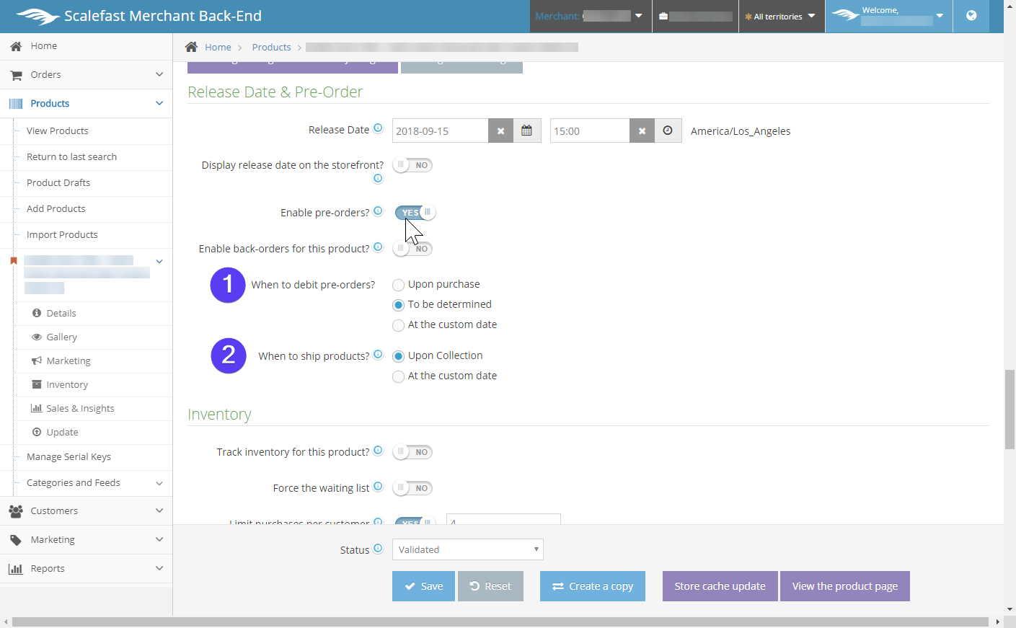Disable the Enable pre-orders toggle

point(415,213)
